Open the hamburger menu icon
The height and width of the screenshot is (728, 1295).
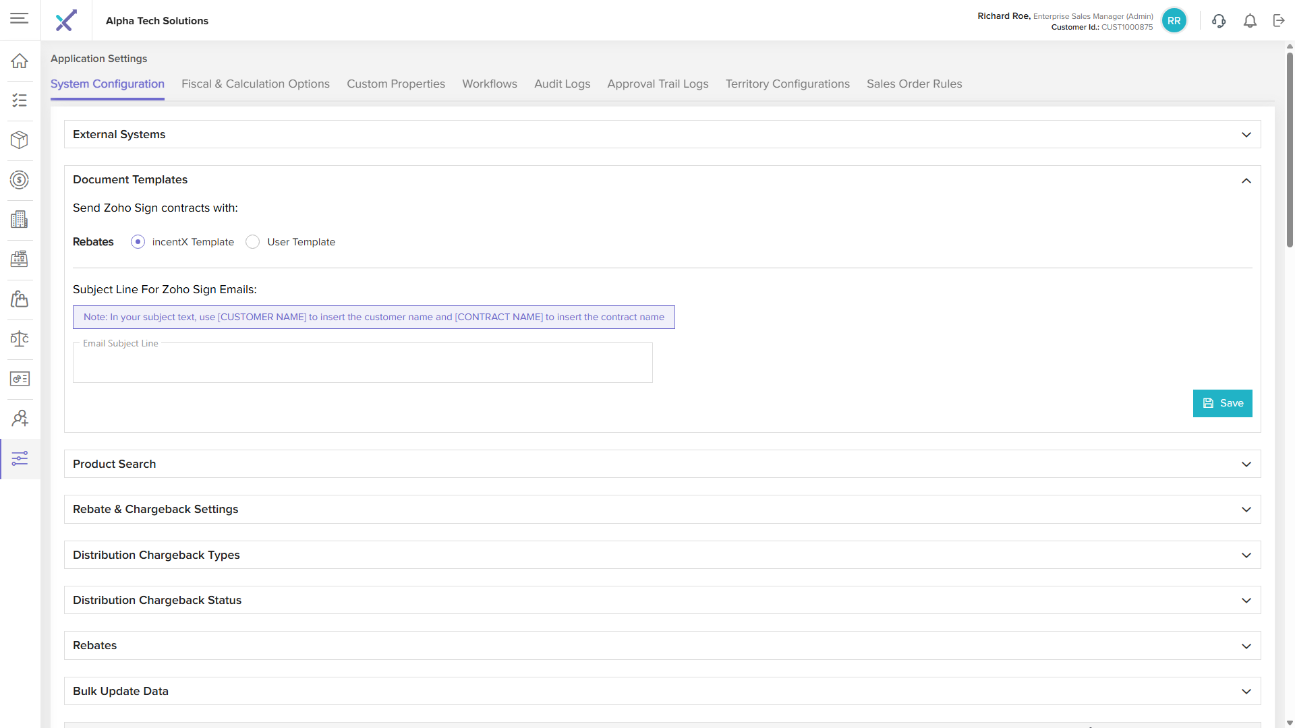pyautogui.click(x=20, y=18)
